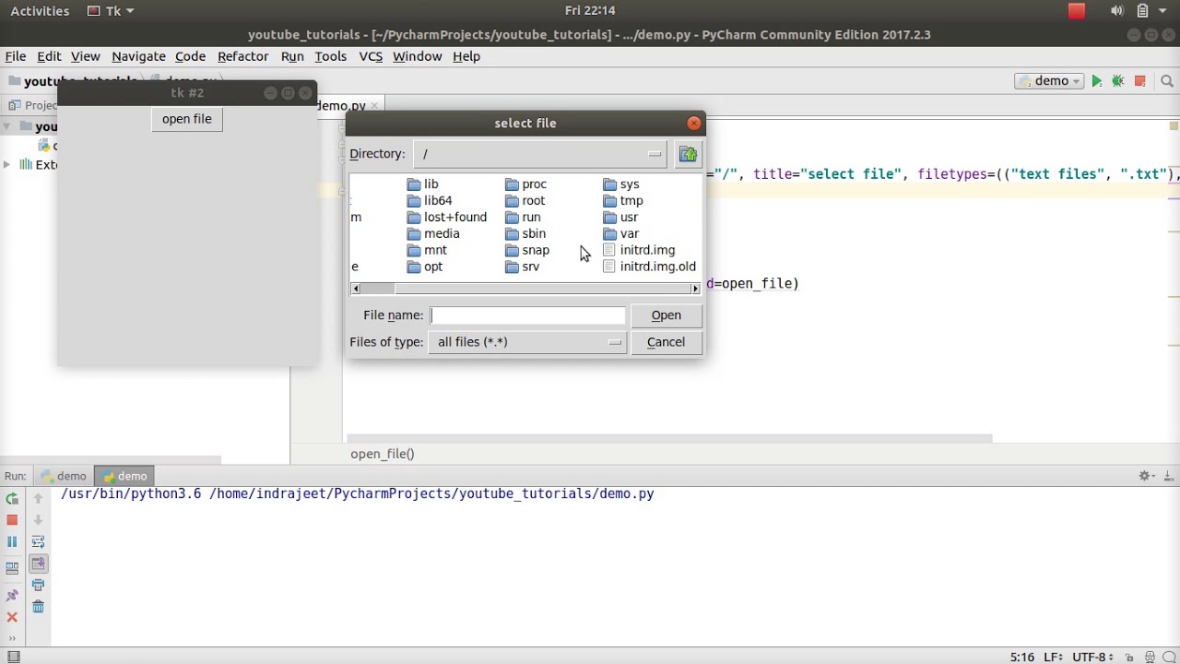Image resolution: width=1180 pixels, height=664 pixels.
Task: Pin the Run tab
Action: [x=12, y=596]
